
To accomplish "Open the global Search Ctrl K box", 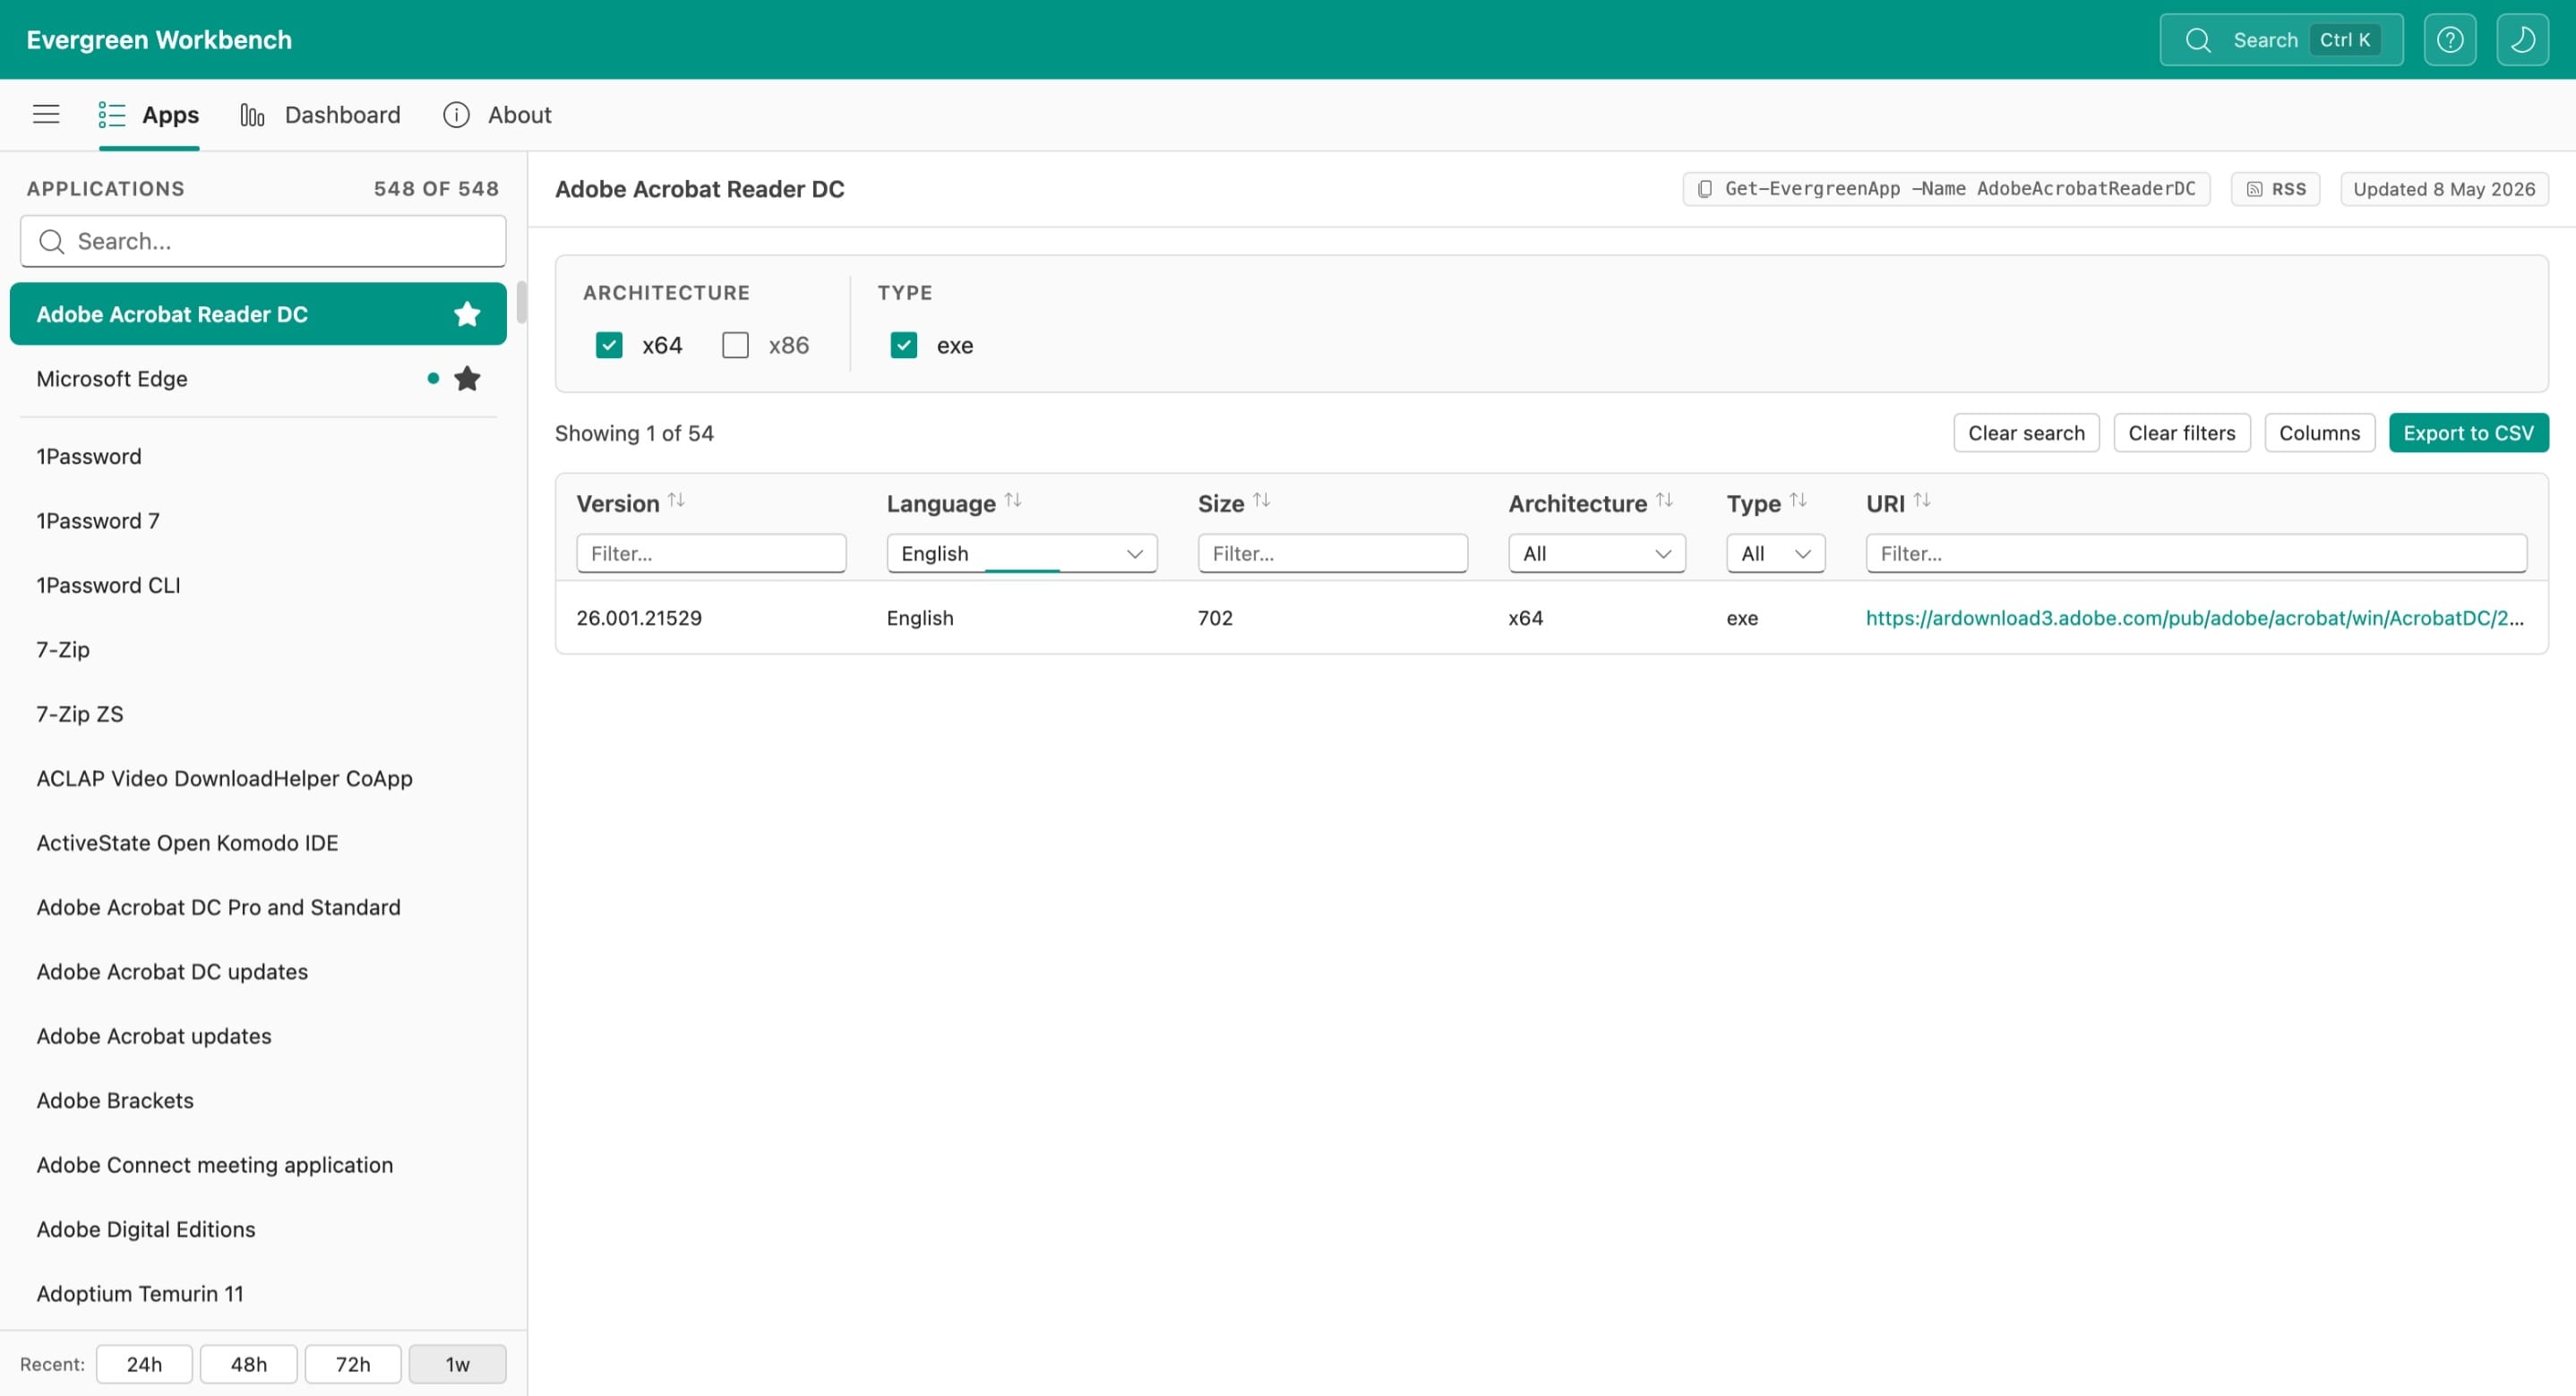I will 2281,40.
